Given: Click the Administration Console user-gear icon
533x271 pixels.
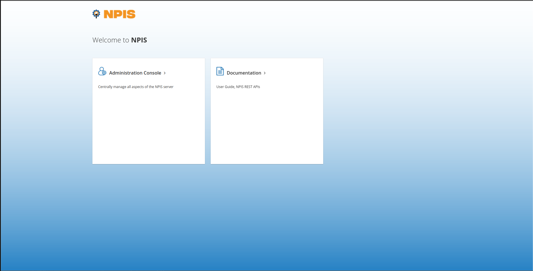Looking at the screenshot, I should coord(102,71).
